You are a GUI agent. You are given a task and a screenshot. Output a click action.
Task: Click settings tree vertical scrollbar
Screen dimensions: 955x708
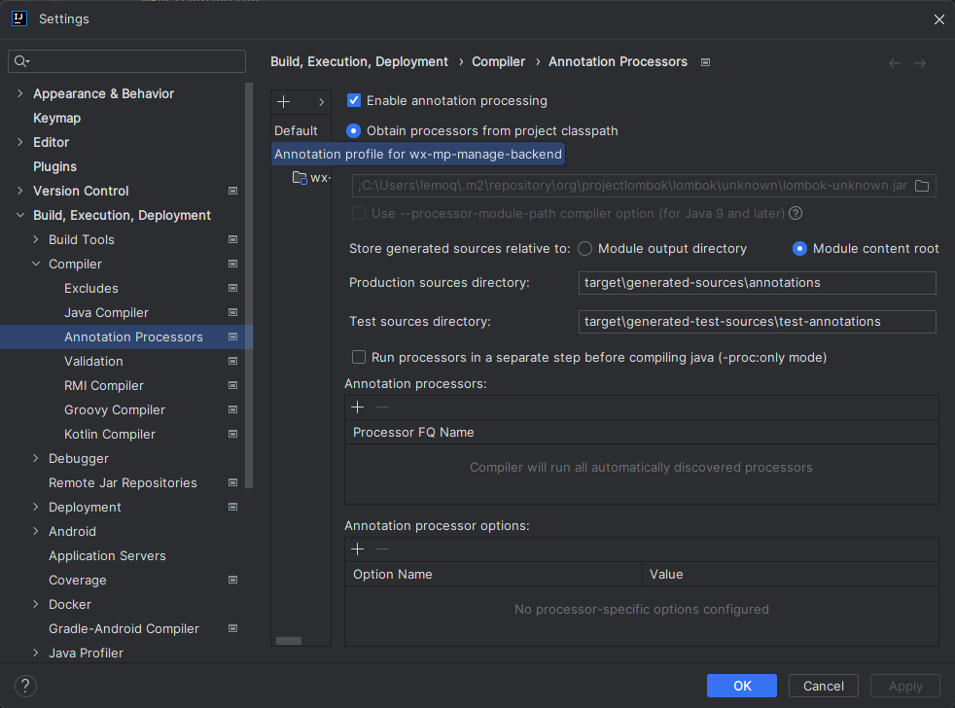click(249, 285)
